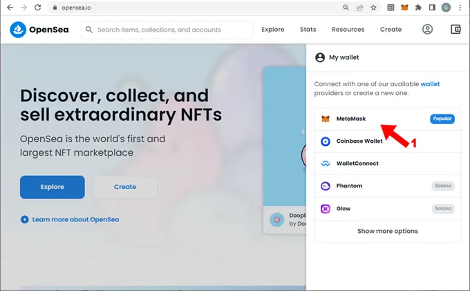This screenshot has height=291, width=470.
Task: Open the browser extensions puzzle icon
Action: click(x=418, y=8)
